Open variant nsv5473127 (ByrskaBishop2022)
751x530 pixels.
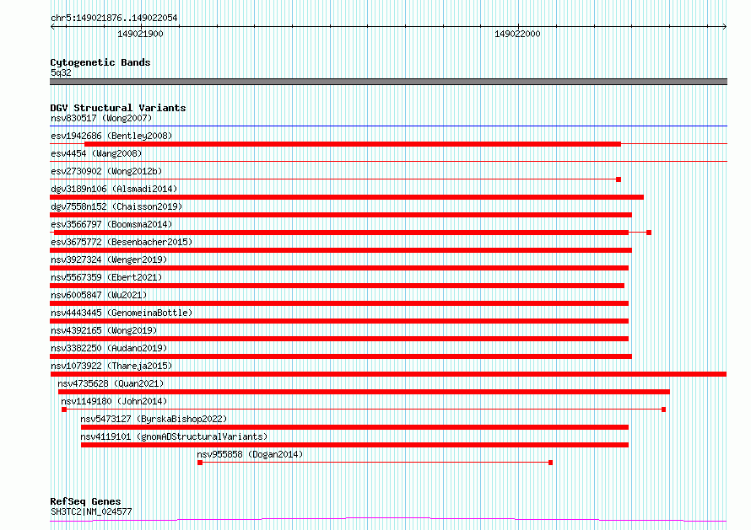[x=154, y=419]
